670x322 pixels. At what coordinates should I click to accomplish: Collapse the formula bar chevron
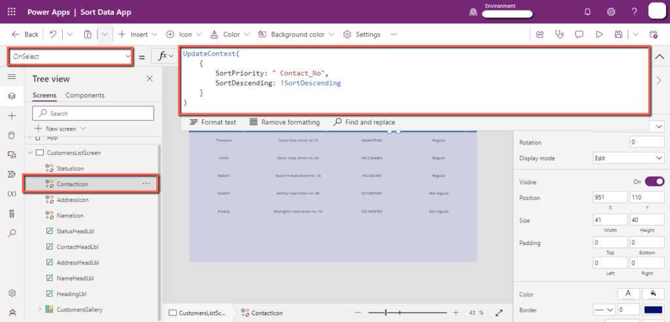coord(660,56)
